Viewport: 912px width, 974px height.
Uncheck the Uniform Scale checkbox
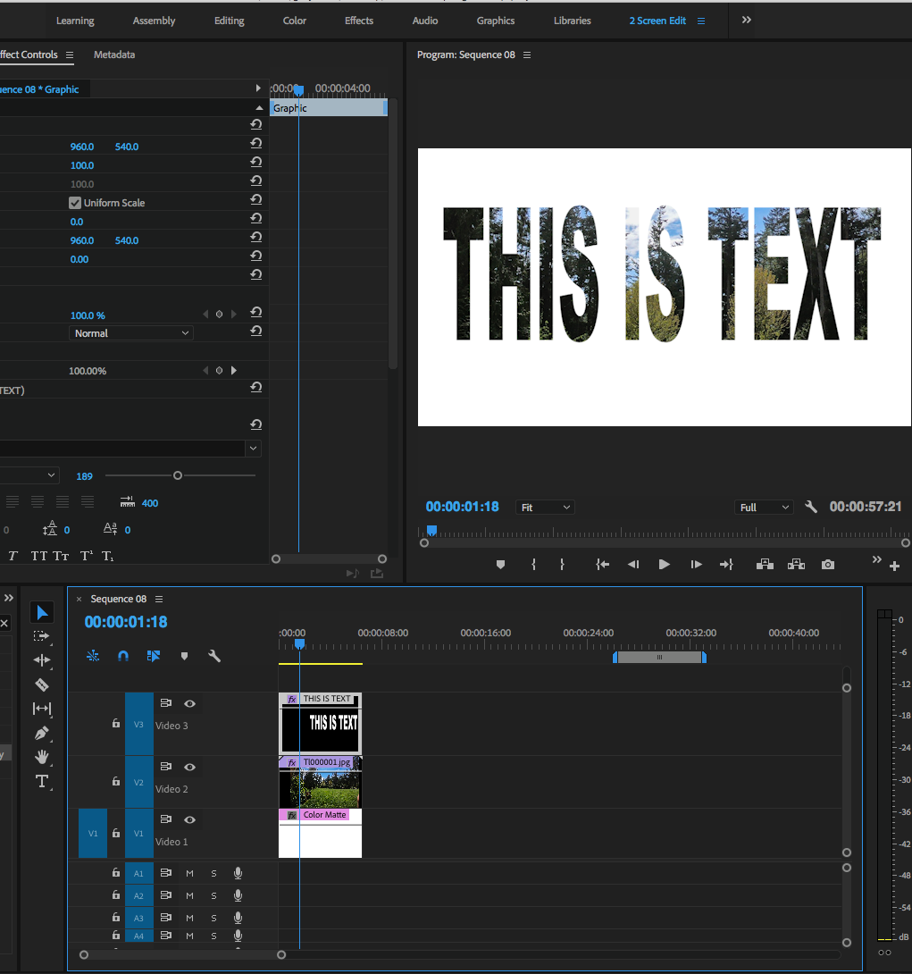(x=74, y=202)
